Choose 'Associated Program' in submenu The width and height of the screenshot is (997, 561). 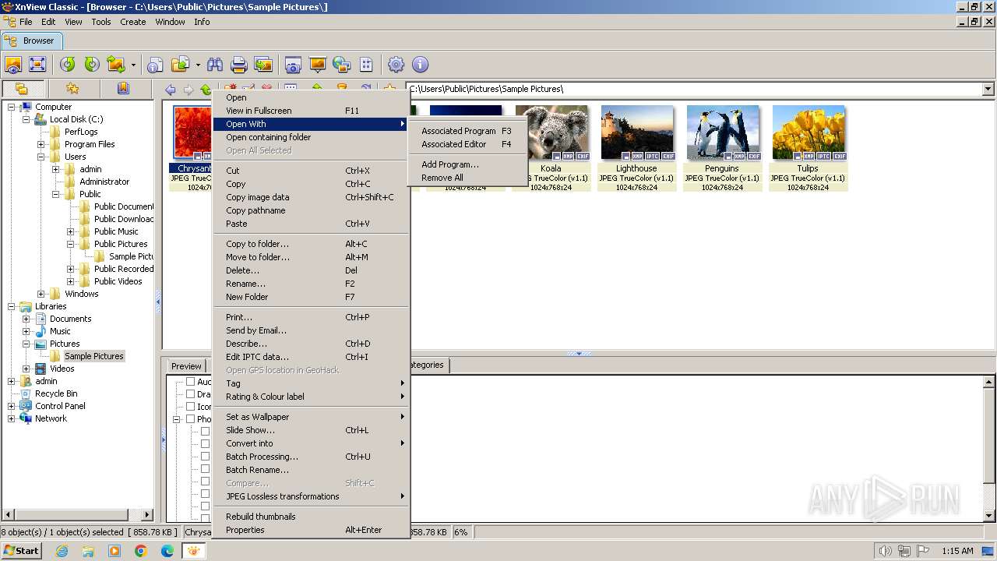pos(467,131)
